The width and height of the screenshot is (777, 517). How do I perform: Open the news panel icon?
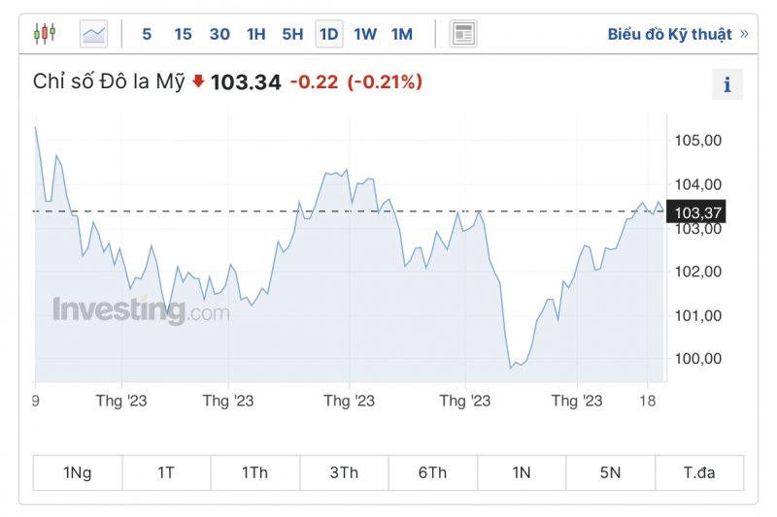[463, 34]
